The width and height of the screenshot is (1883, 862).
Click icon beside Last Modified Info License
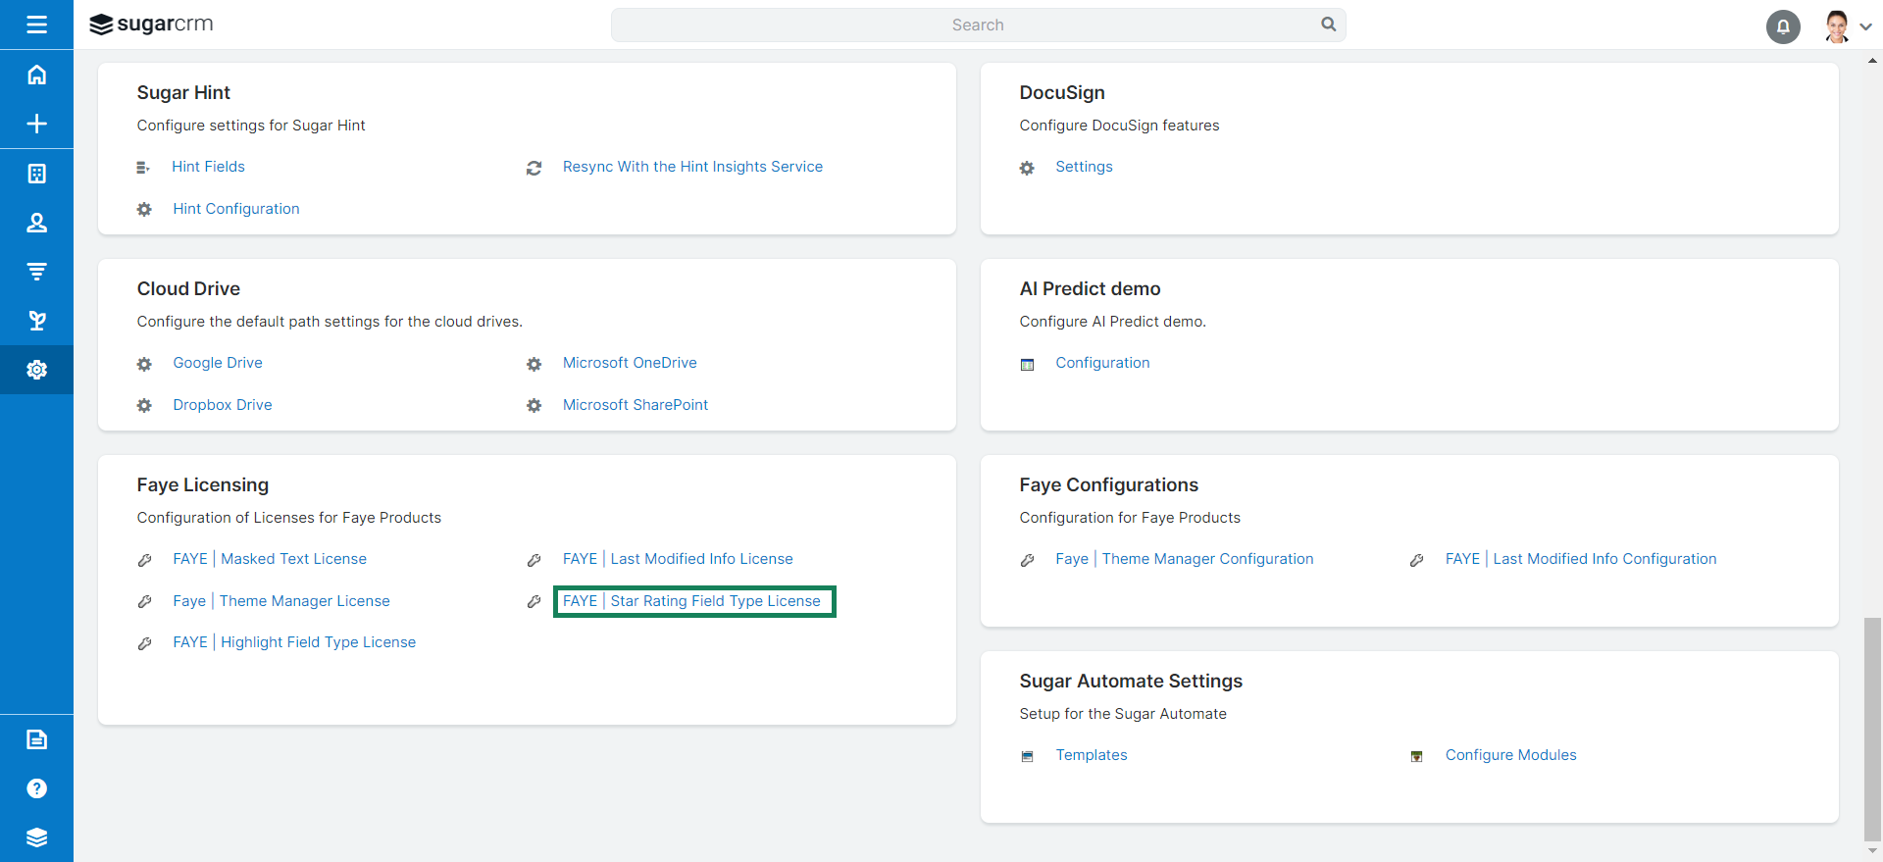[534, 560]
